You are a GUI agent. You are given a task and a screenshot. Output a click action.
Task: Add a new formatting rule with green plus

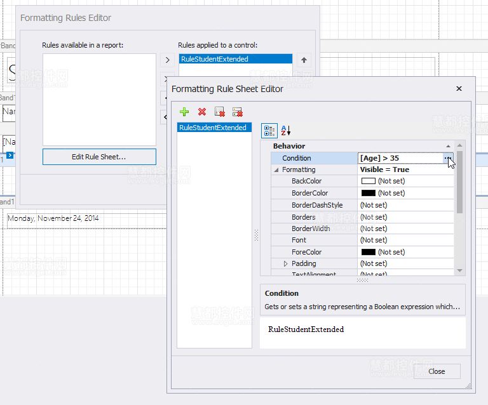click(x=184, y=112)
